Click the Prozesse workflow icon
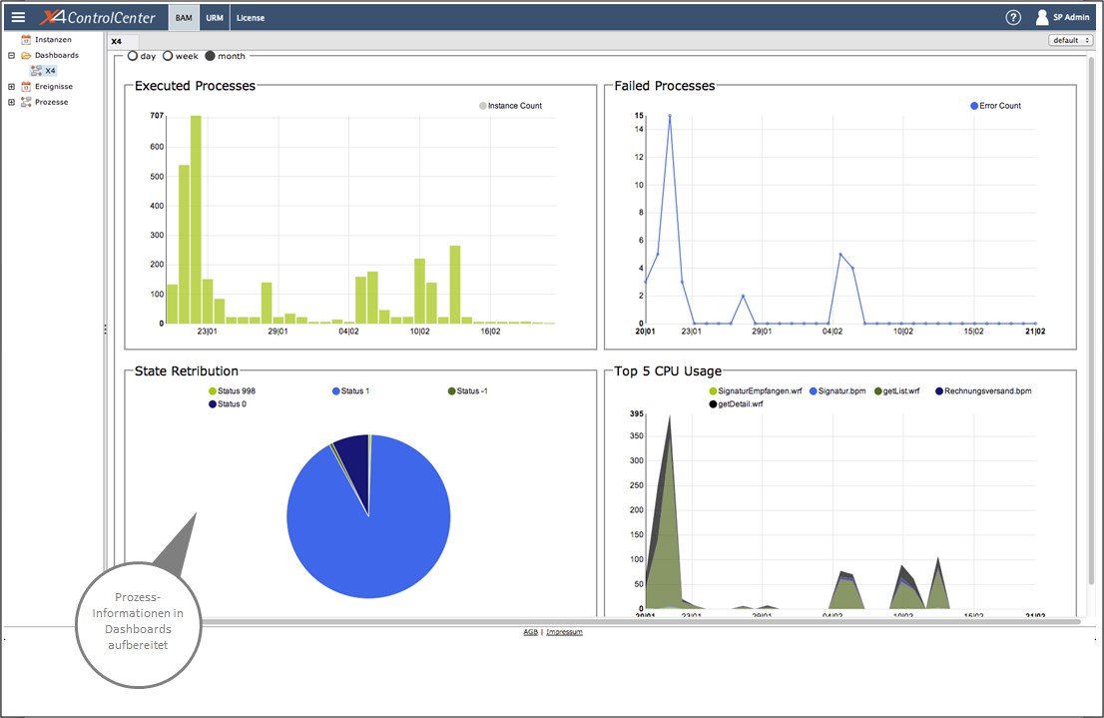 [26, 102]
